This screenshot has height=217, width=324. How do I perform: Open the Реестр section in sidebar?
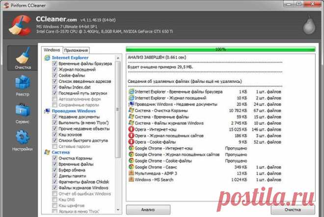[23, 86]
